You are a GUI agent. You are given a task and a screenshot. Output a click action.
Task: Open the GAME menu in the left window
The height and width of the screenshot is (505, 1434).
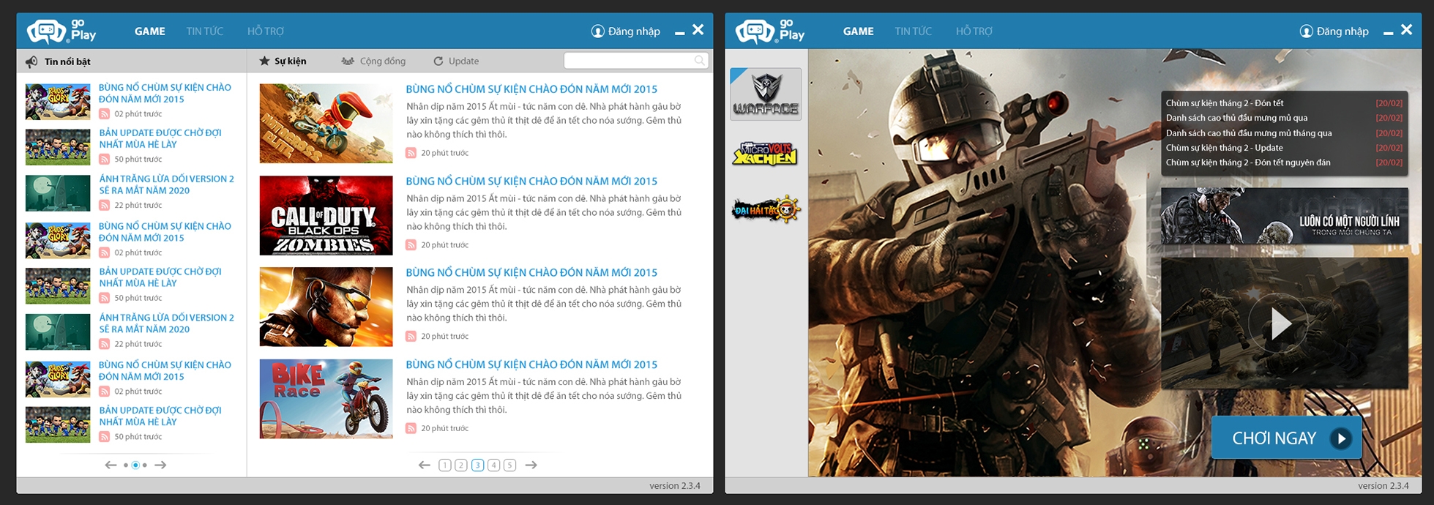[150, 31]
